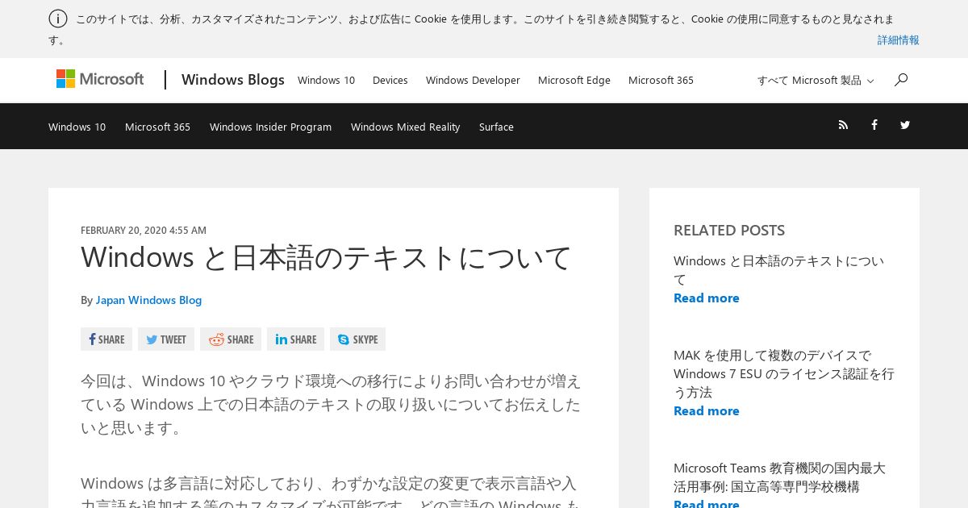Open Devices in top navigation
Viewport: 968px width, 508px height.
390,80
